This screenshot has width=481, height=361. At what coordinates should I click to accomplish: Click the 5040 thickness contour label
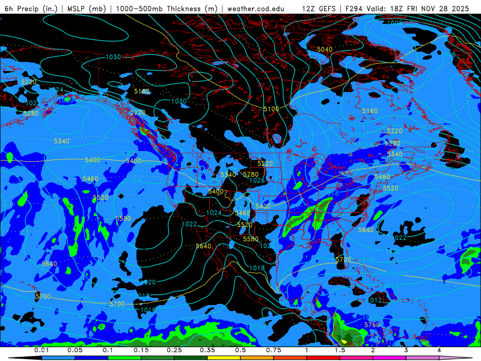click(325, 49)
